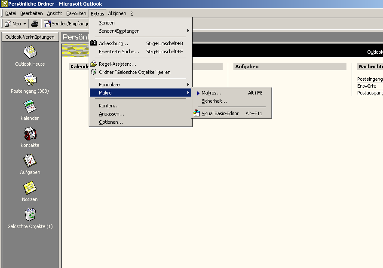Expand the Neu button dropdown arrow

(25, 24)
